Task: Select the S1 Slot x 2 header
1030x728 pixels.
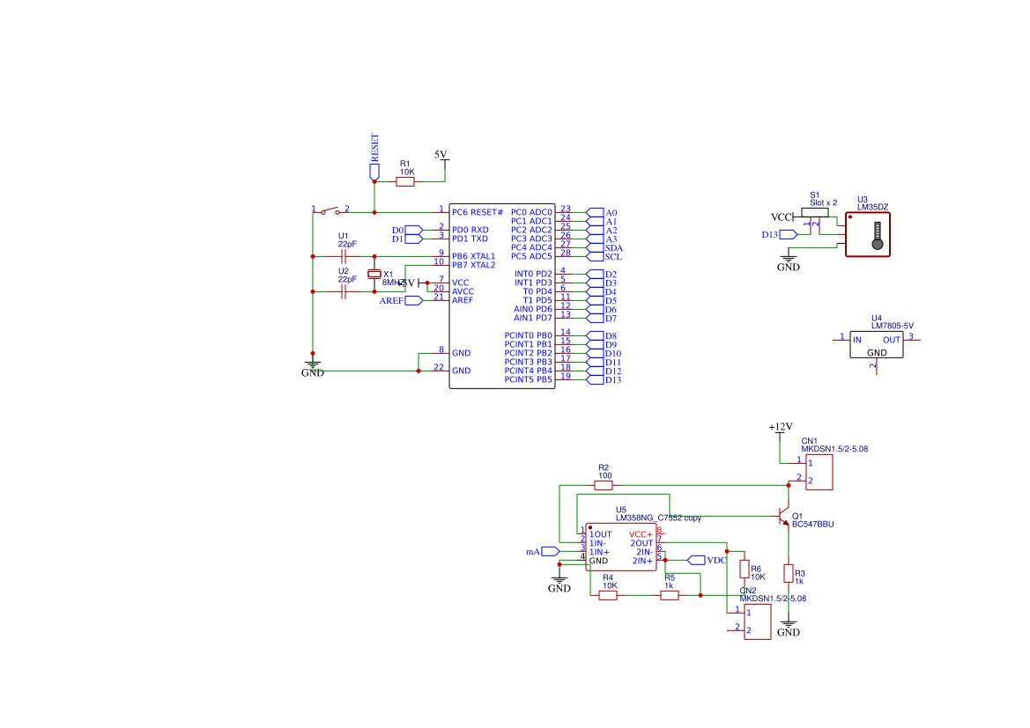Action: click(x=814, y=213)
